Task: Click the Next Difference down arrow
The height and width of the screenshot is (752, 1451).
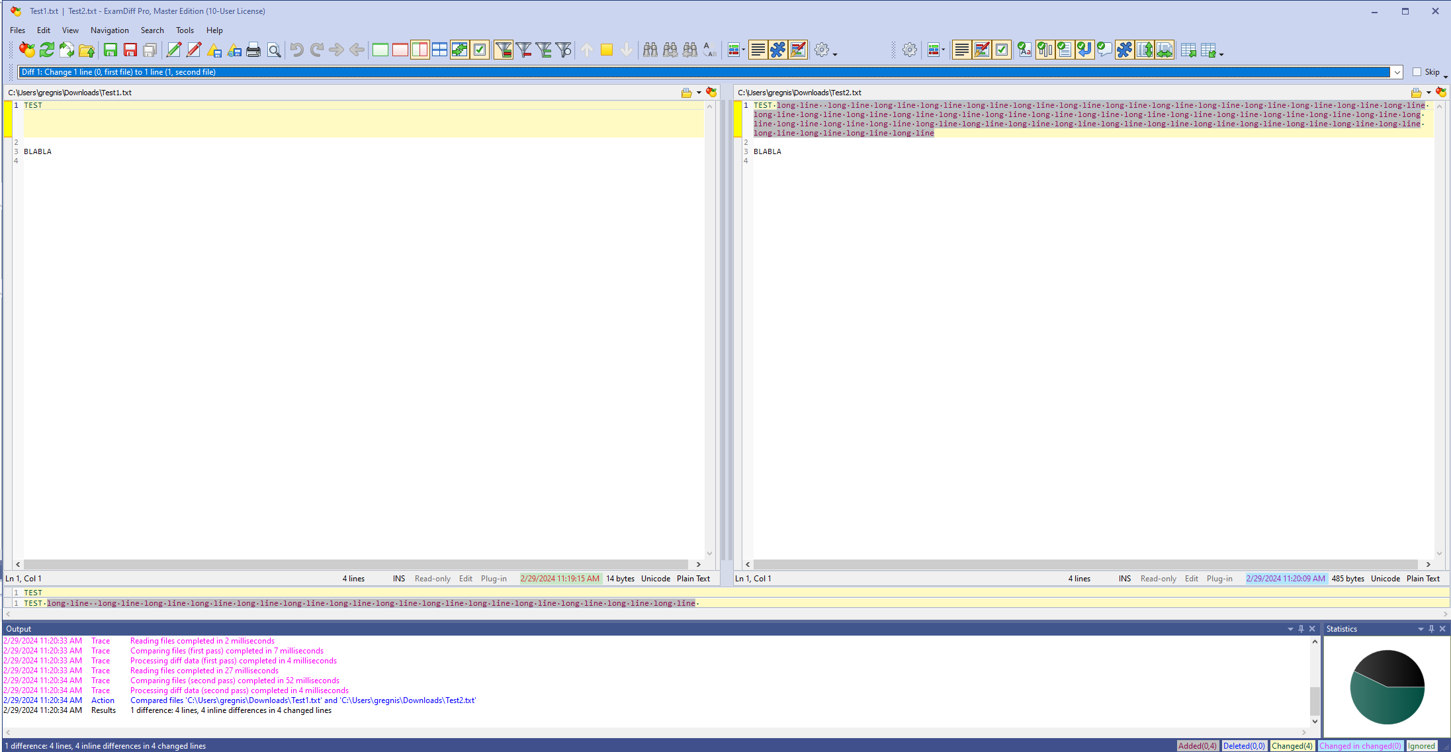Action: [x=627, y=50]
